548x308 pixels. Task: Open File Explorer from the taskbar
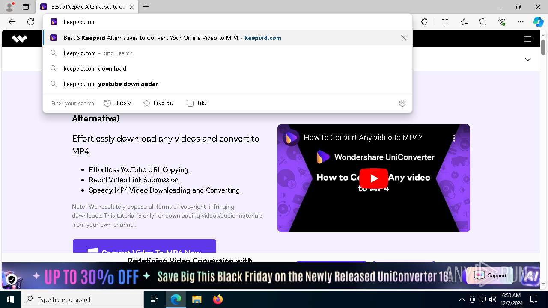point(197,299)
